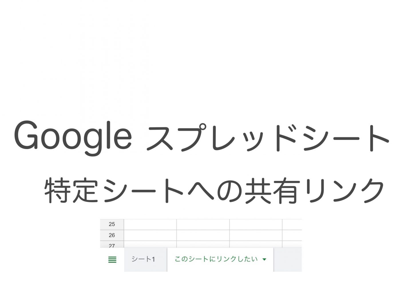Click the rightmost partial cell in row 25

pyautogui.click(x=292, y=224)
